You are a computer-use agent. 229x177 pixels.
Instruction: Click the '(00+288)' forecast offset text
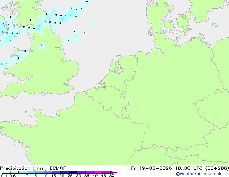coord(217,168)
